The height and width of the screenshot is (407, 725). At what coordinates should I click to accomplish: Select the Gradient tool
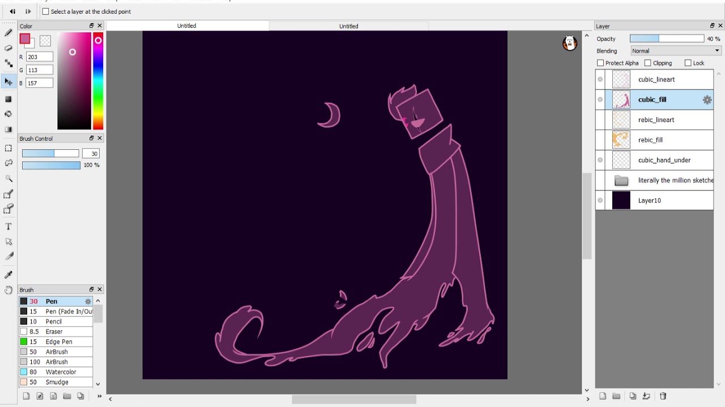(8, 129)
